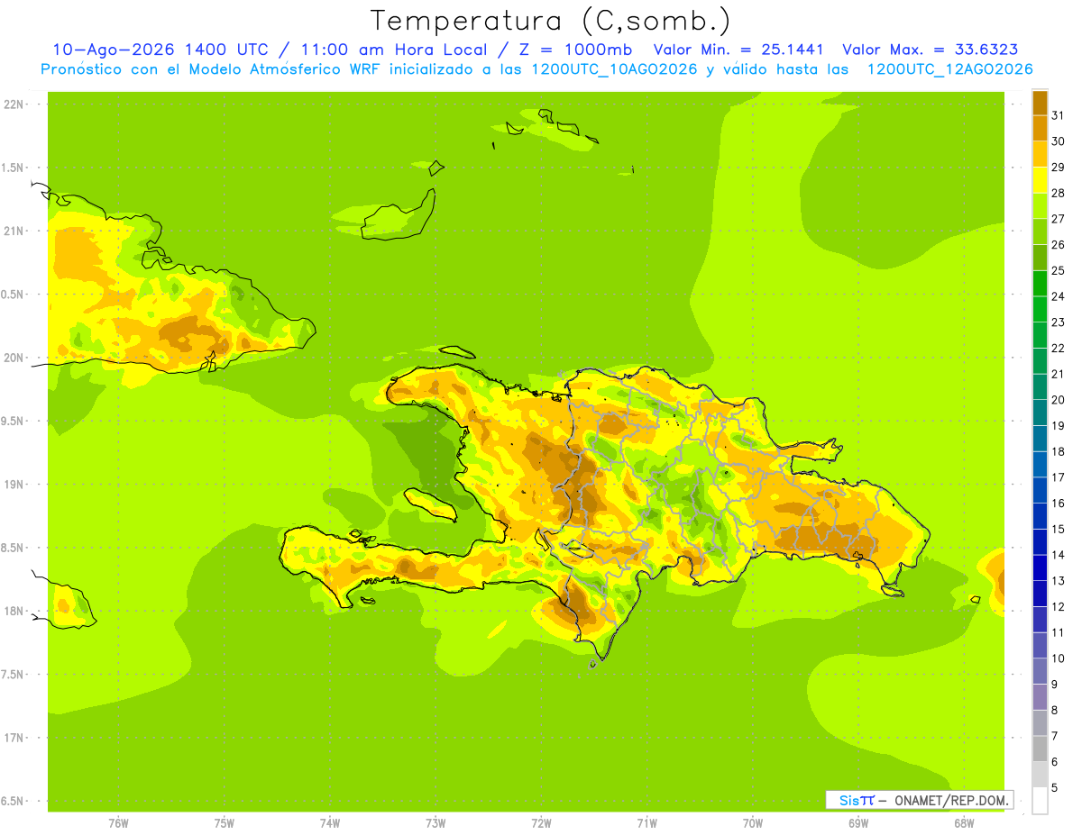
Task: Pick the lime legend swatch between 27 and 28
Action: coord(1040,205)
